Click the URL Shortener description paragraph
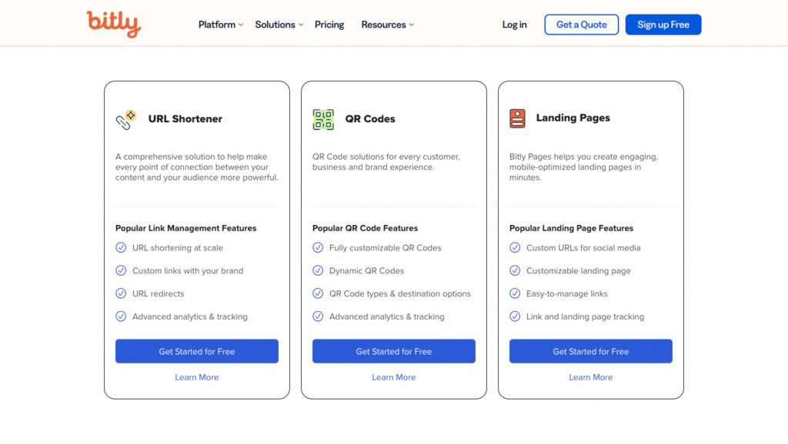 [197, 167]
